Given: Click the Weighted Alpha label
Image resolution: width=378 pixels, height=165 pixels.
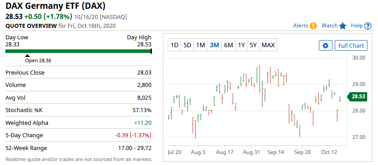Looking at the screenshot, I should [x=27, y=123].
